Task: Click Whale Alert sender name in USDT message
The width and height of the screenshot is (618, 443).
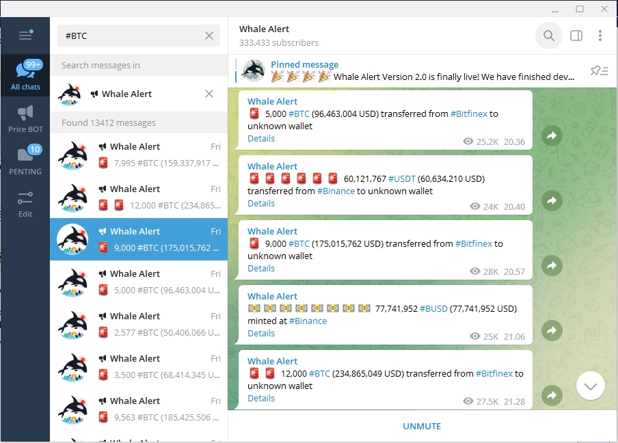Action: [272, 166]
